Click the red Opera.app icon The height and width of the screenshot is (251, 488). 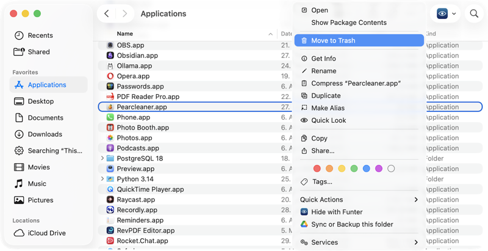[x=110, y=76]
